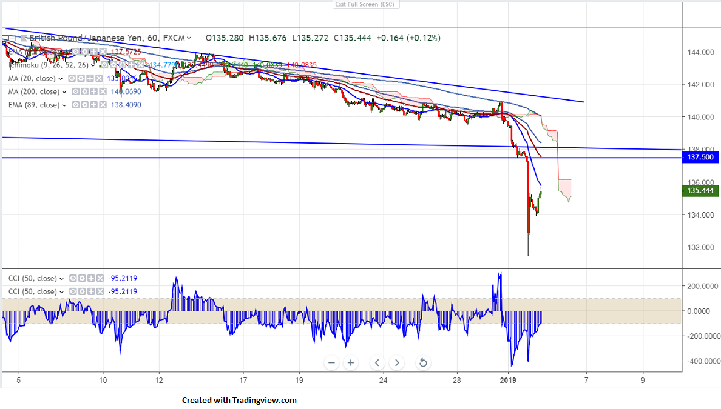Click plus icon on EMA (89, close)
Screen dimensions: 721x409
(94, 105)
